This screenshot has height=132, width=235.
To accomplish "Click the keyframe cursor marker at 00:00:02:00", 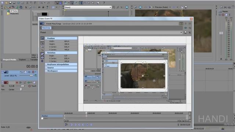I will click(x=86, y=113).
